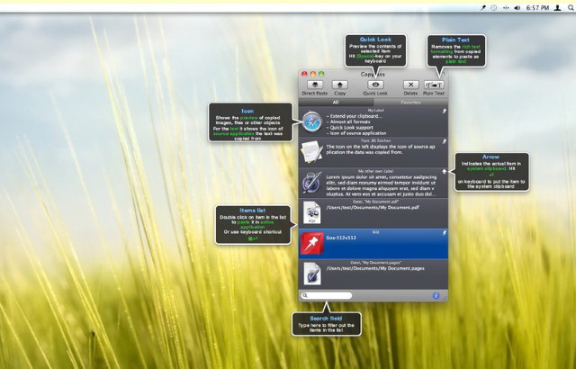Click the Direct Paste toolbar button
576x369 pixels.
pos(315,85)
